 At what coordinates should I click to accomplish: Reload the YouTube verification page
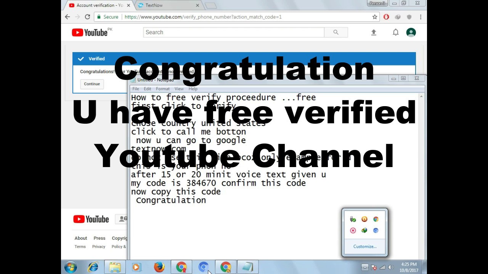[87, 17]
